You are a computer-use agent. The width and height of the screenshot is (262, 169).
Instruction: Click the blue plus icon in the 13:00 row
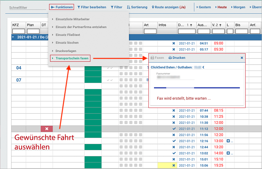tap(228, 141)
